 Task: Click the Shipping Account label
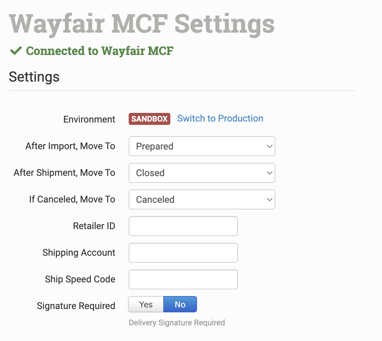[79, 252]
